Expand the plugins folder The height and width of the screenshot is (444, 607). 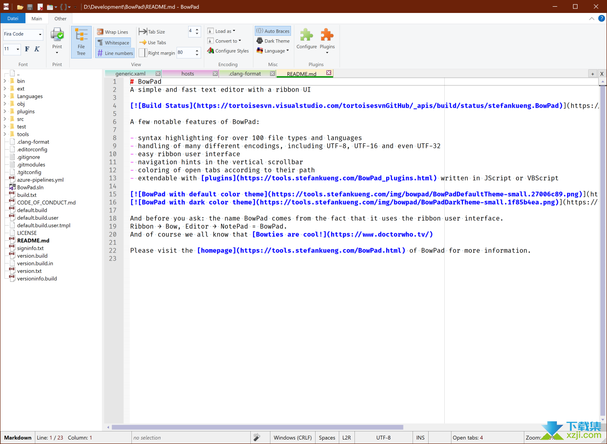(x=5, y=112)
